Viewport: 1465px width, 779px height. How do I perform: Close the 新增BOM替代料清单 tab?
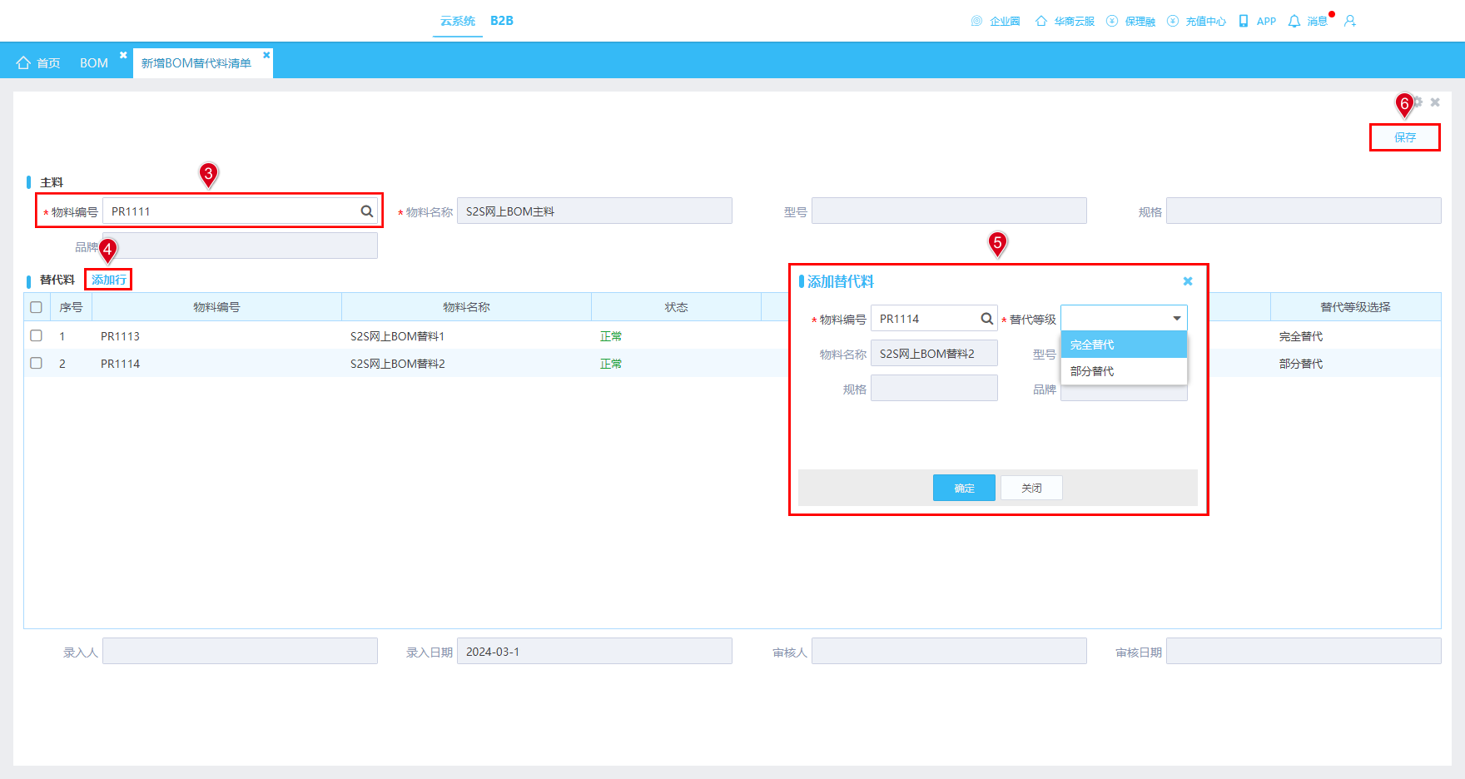click(266, 55)
